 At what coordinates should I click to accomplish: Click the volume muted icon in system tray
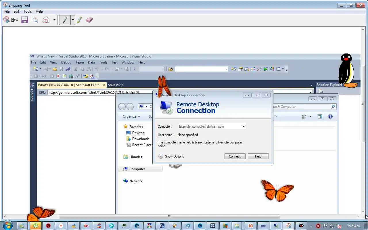coord(339,226)
